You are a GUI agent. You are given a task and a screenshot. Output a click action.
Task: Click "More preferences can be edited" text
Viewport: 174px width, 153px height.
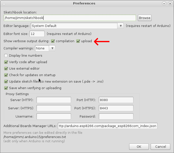[43, 133]
